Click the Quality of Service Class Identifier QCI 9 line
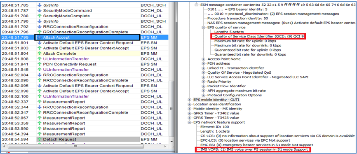 (x=259, y=36)
